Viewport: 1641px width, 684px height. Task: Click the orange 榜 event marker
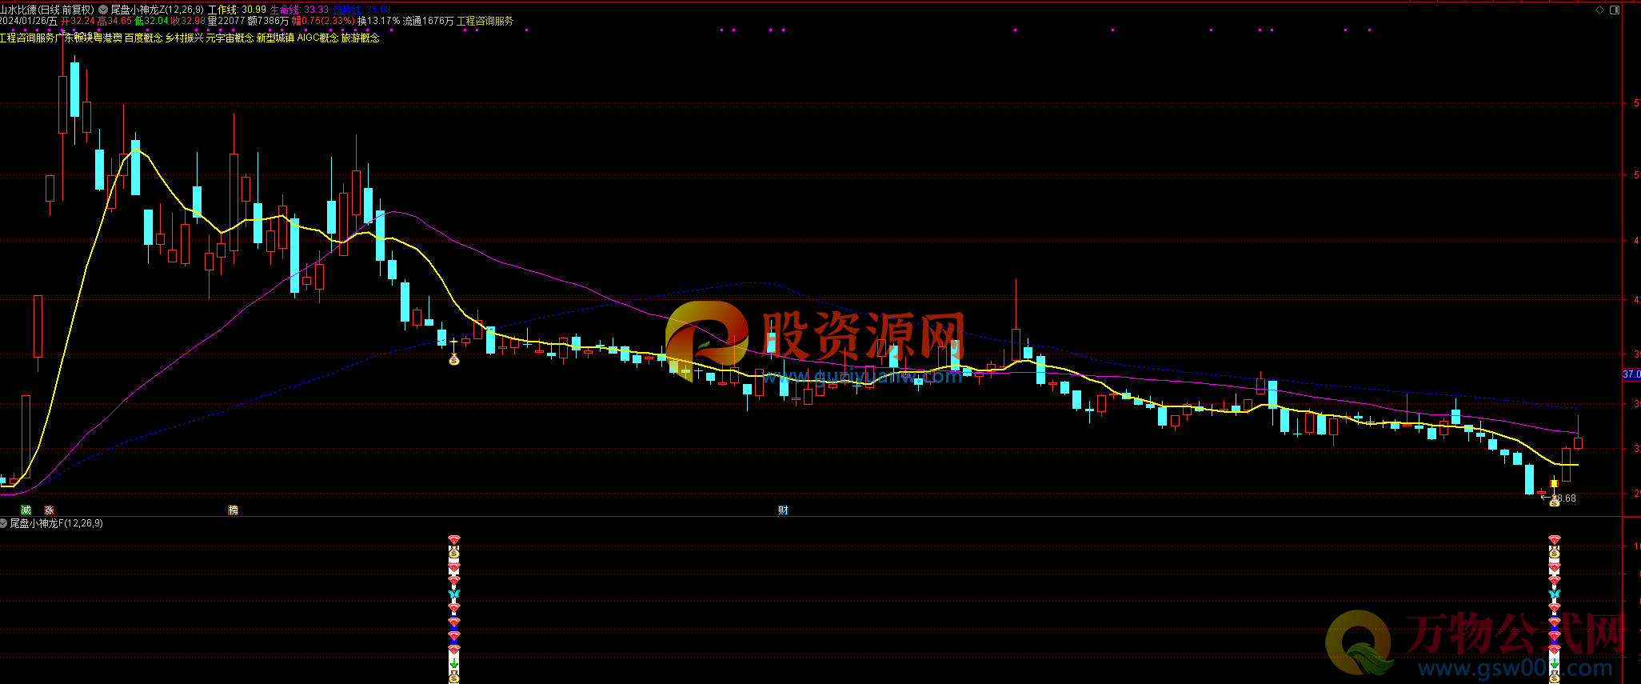234,510
